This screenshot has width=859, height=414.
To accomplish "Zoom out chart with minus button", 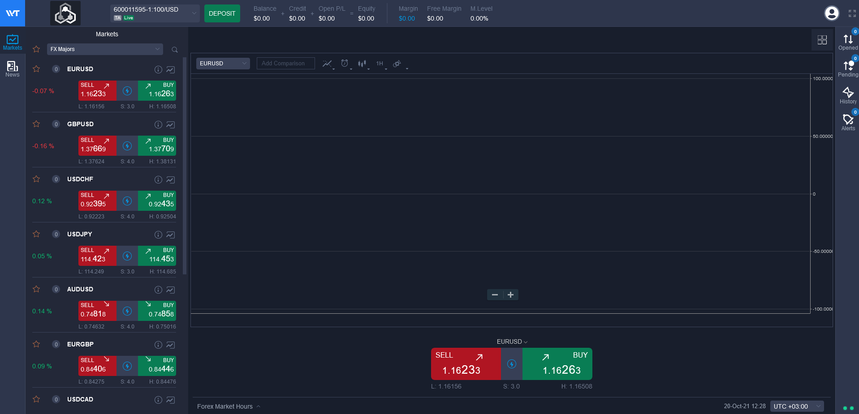I will 495,295.
